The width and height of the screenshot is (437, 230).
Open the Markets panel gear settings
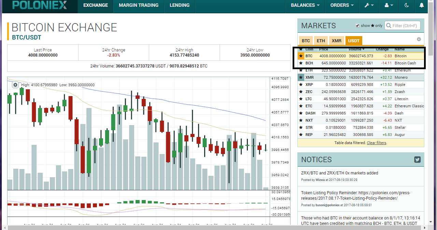pyautogui.click(x=419, y=39)
